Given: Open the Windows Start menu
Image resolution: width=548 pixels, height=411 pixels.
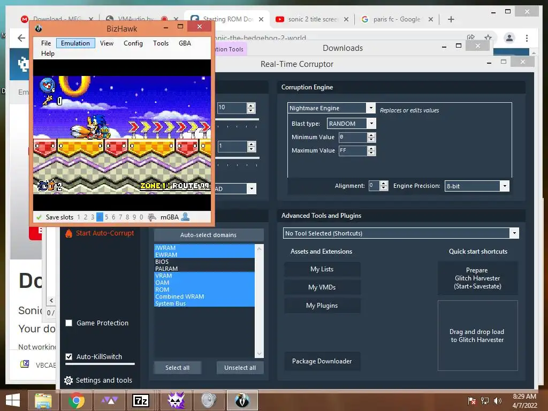Looking at the screenshot, I should (x=13, y=400).
